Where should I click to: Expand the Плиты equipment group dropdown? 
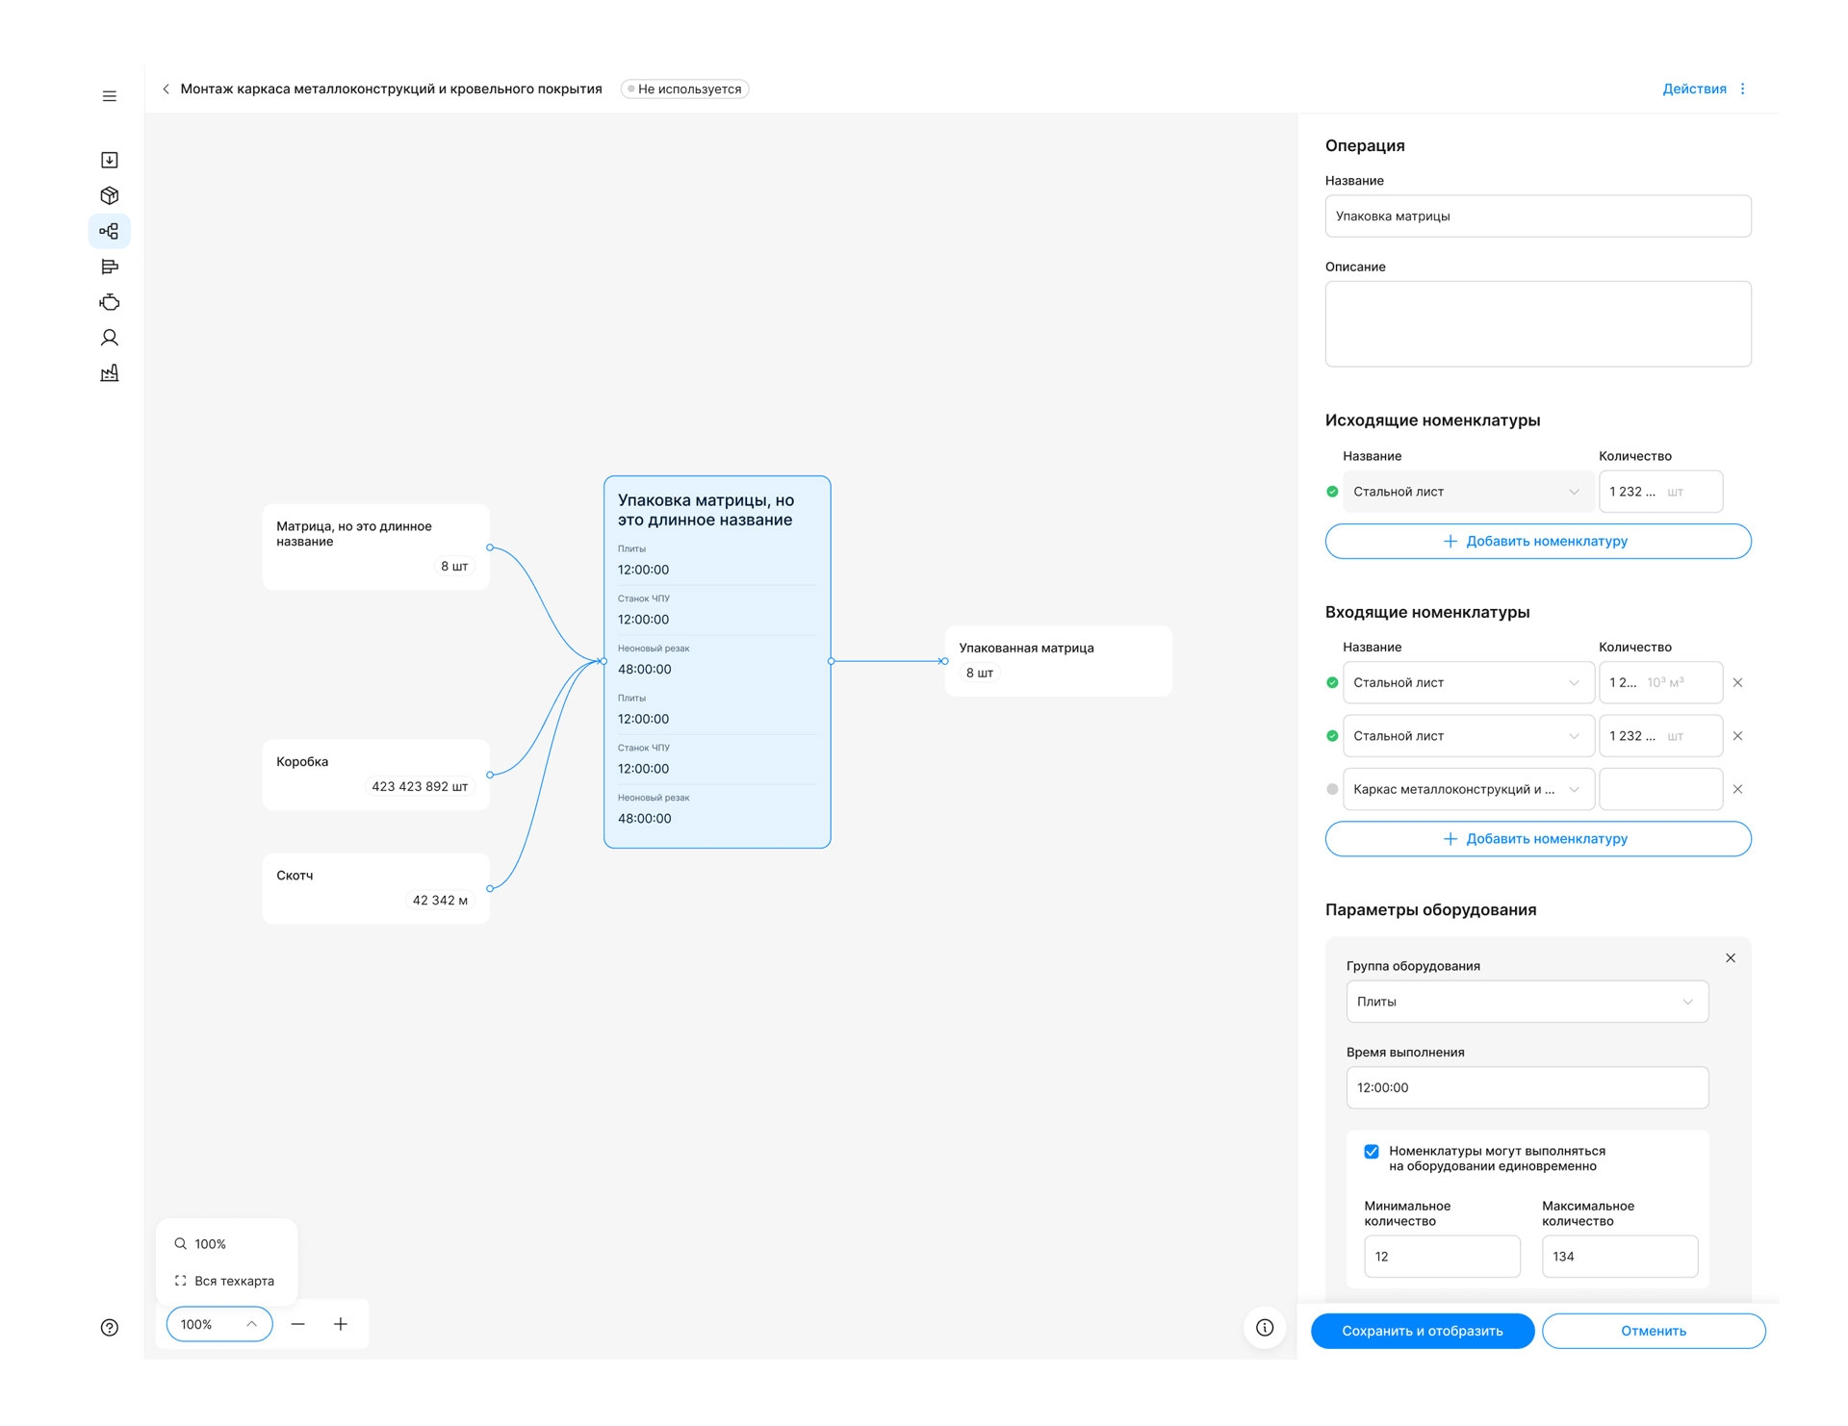1527,1002
